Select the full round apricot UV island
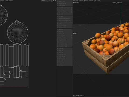This screenshot has height=97, width=129. point(18,32)
